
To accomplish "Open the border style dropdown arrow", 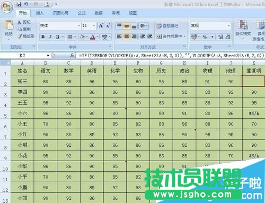I will pyautogui.click(x=75, y=37).
